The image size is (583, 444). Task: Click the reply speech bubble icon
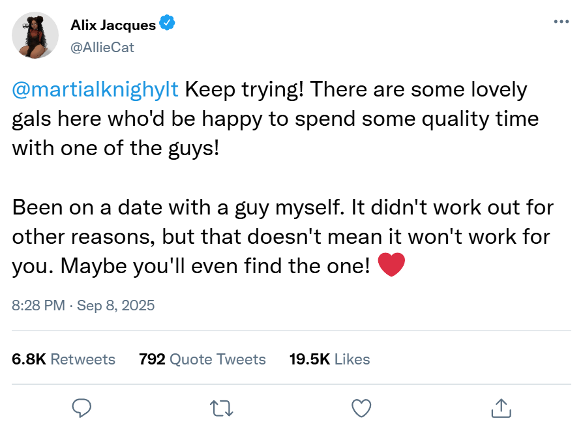(81, 408)
